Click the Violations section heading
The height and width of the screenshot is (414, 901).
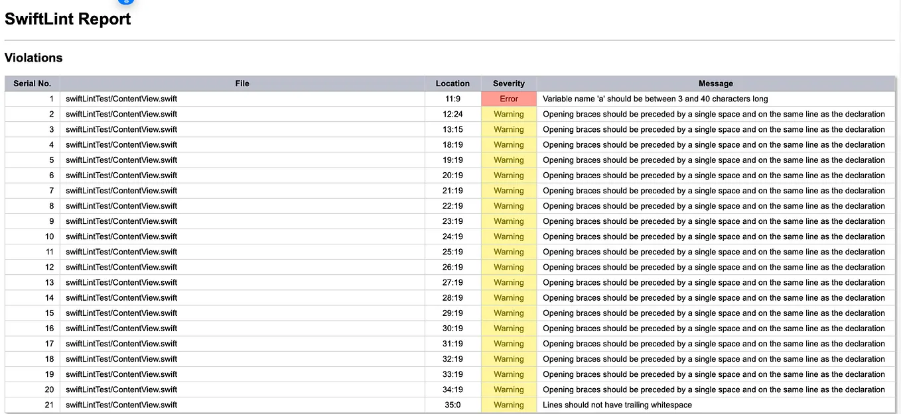[34, 58]
